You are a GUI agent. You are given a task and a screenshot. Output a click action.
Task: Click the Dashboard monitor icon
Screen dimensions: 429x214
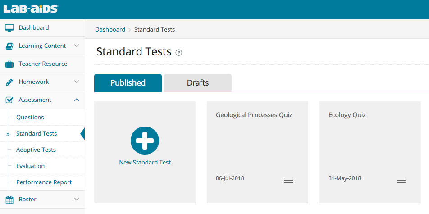pos(9,28)
